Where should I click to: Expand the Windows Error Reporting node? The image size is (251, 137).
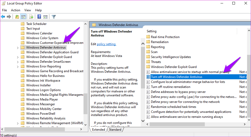coord(18,67)
